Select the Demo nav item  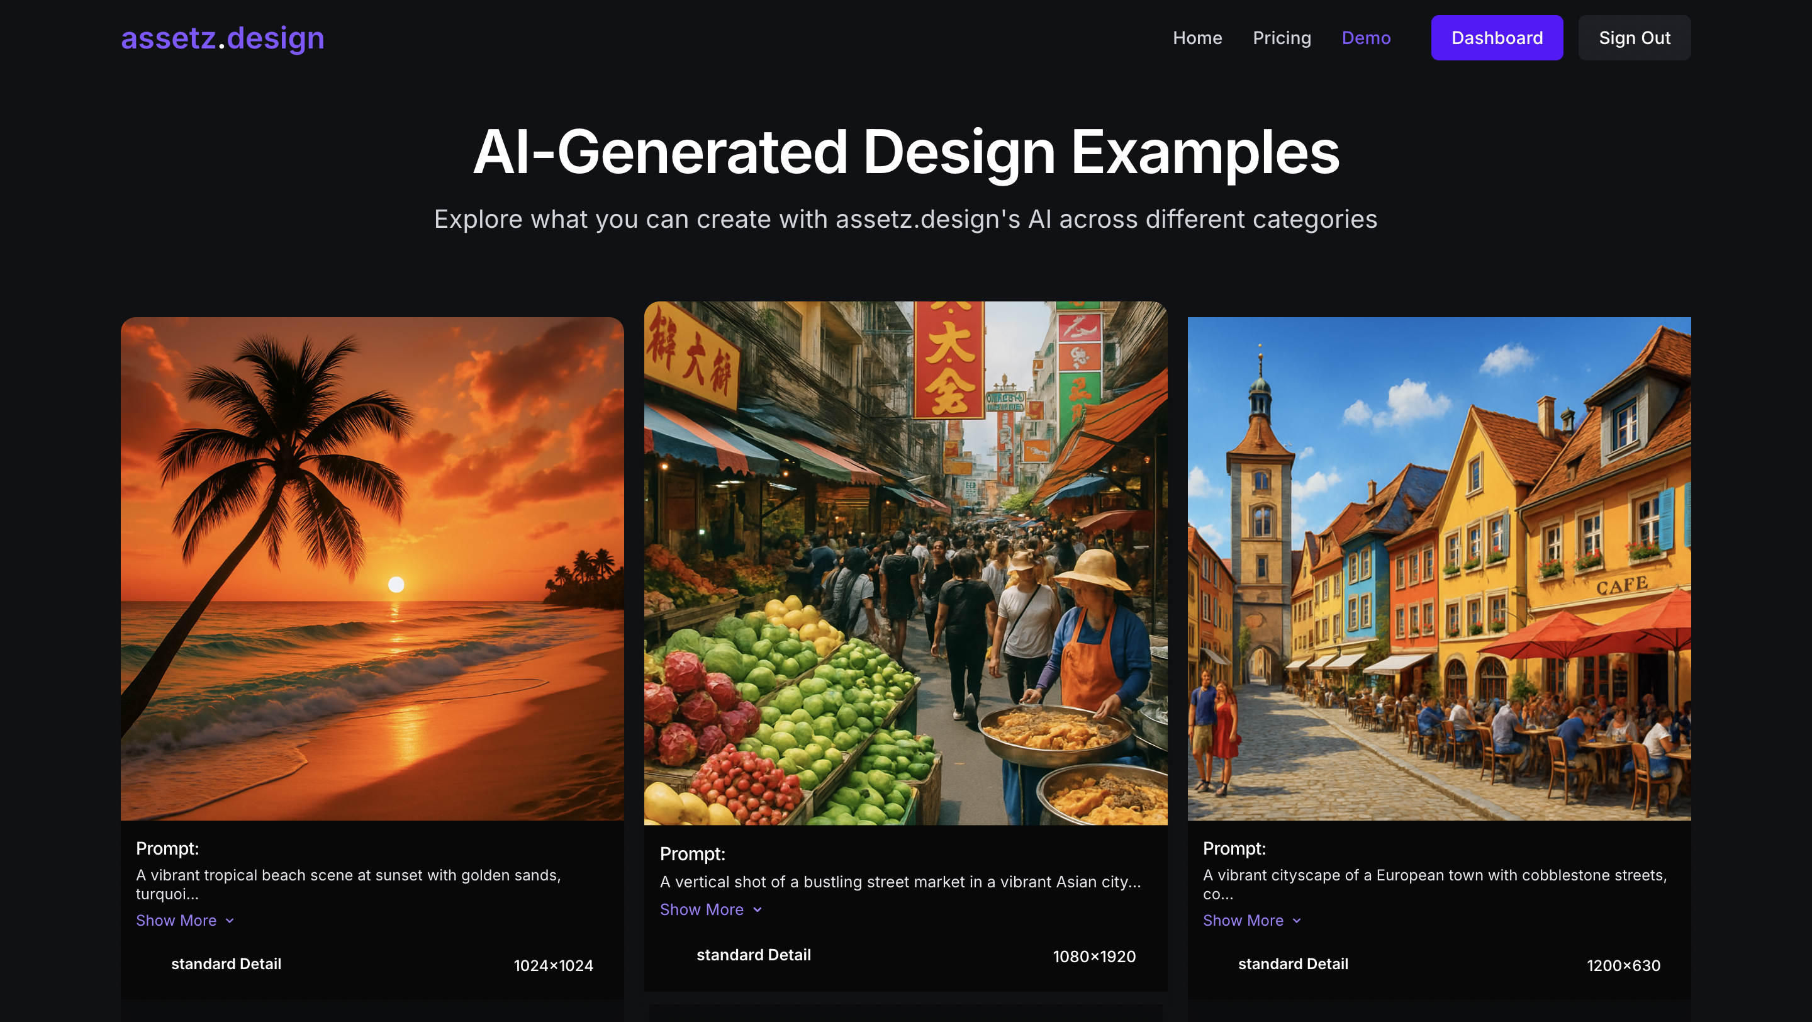[1365, 38]
